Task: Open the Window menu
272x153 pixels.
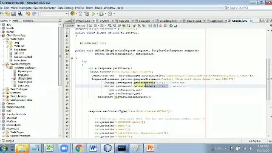Action: click(109, 8)
